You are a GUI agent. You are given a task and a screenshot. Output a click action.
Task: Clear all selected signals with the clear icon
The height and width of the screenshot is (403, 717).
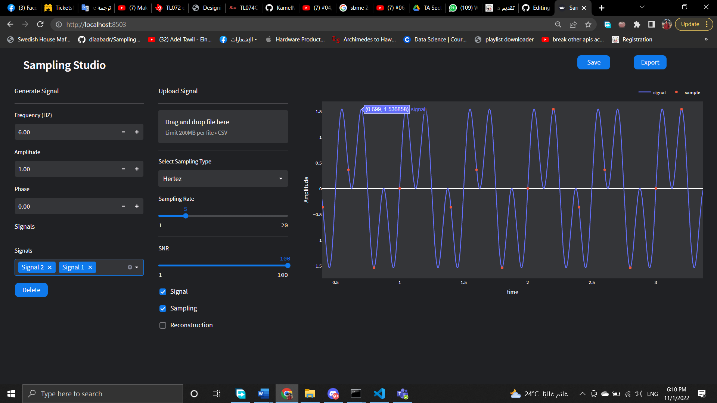tap(129, 267)
